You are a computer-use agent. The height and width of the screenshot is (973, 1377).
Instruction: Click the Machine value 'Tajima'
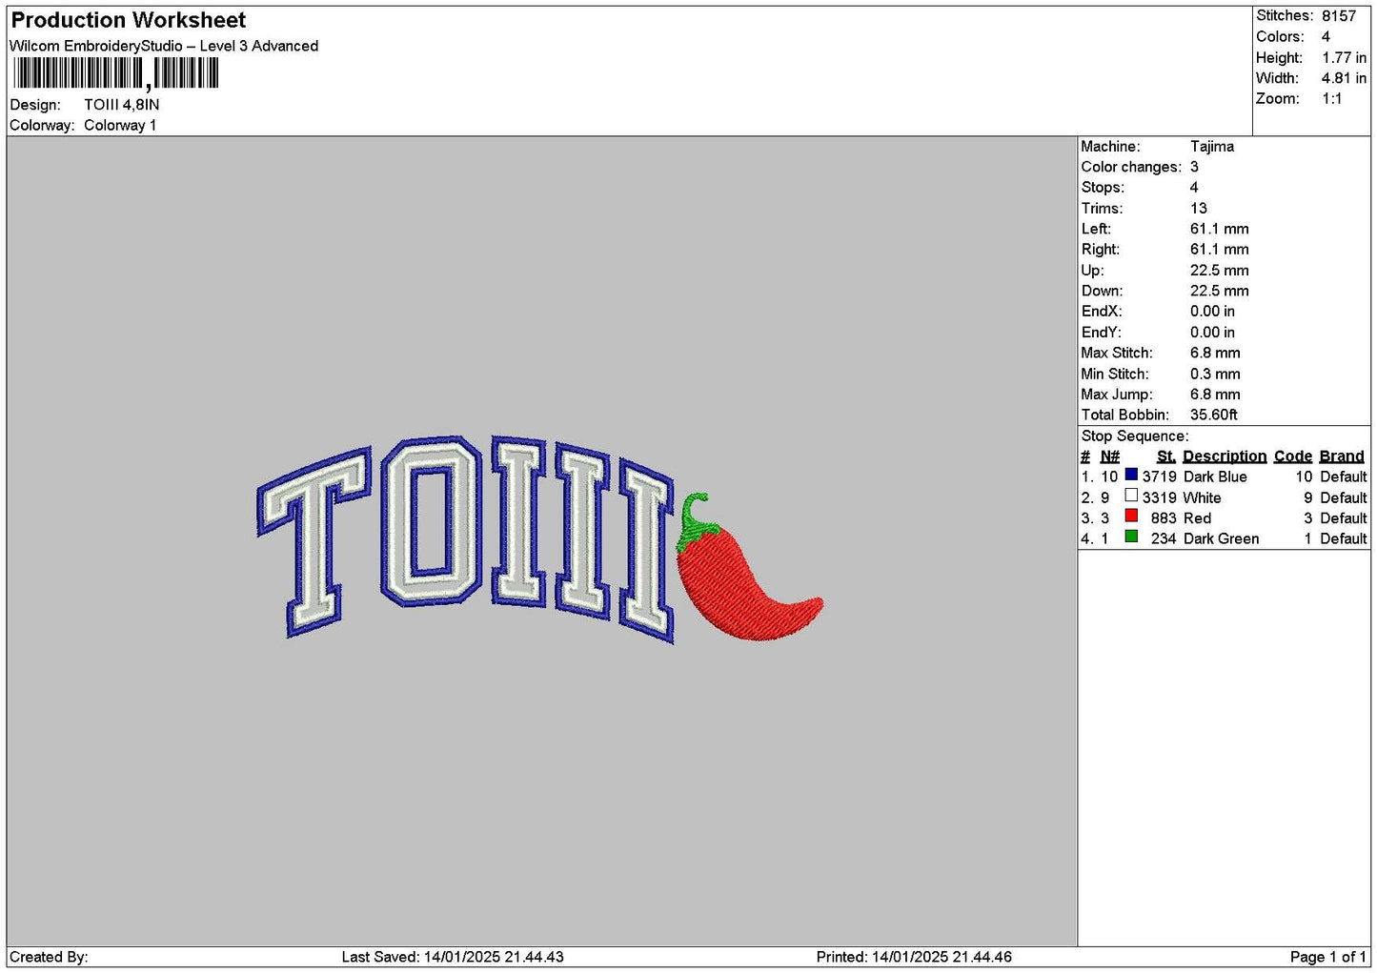pyautogui.click(x=1212, y=147)
